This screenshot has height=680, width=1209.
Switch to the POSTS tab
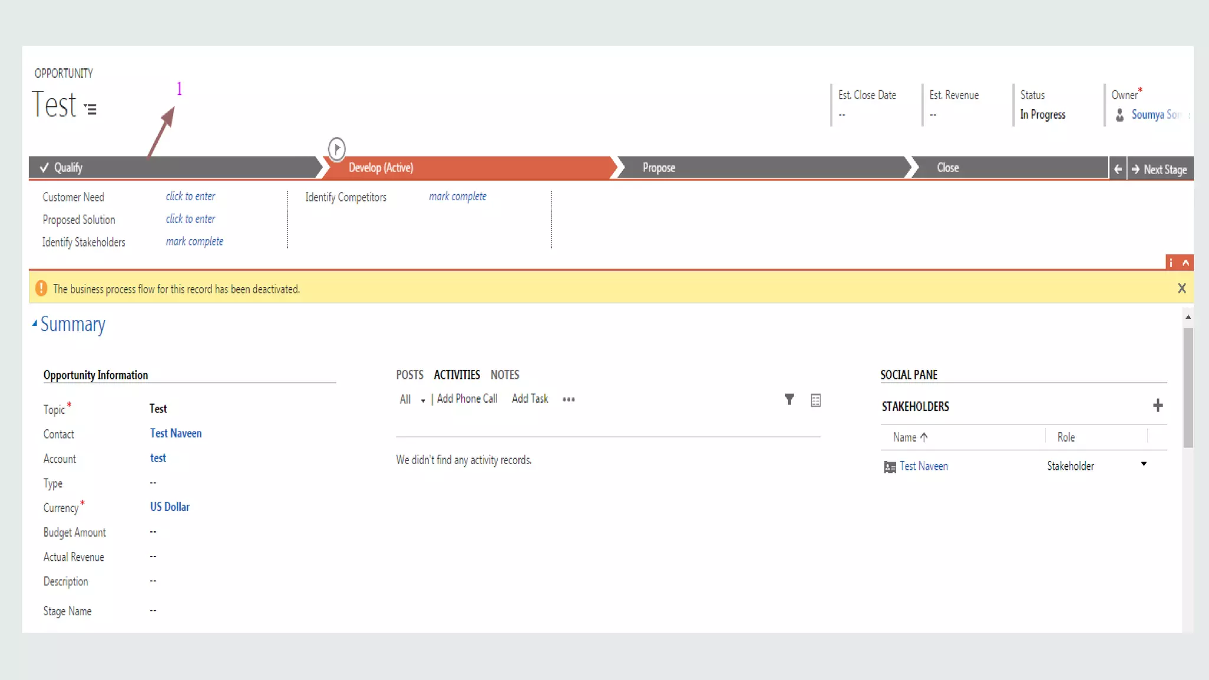tap(410, 375)
